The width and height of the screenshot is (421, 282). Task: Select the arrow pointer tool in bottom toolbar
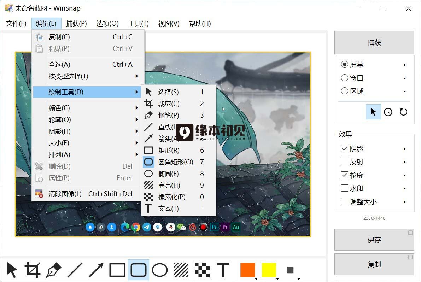[12, 270]
